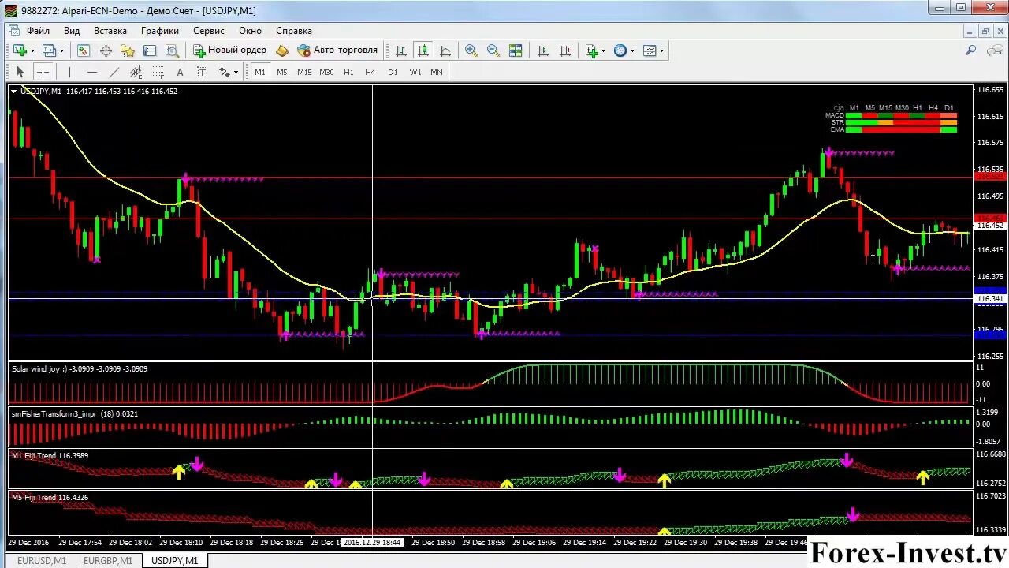Select W1 timeframe
Image resolution: width=1009 pixels, height=568 pixels.
click(415, 72)
